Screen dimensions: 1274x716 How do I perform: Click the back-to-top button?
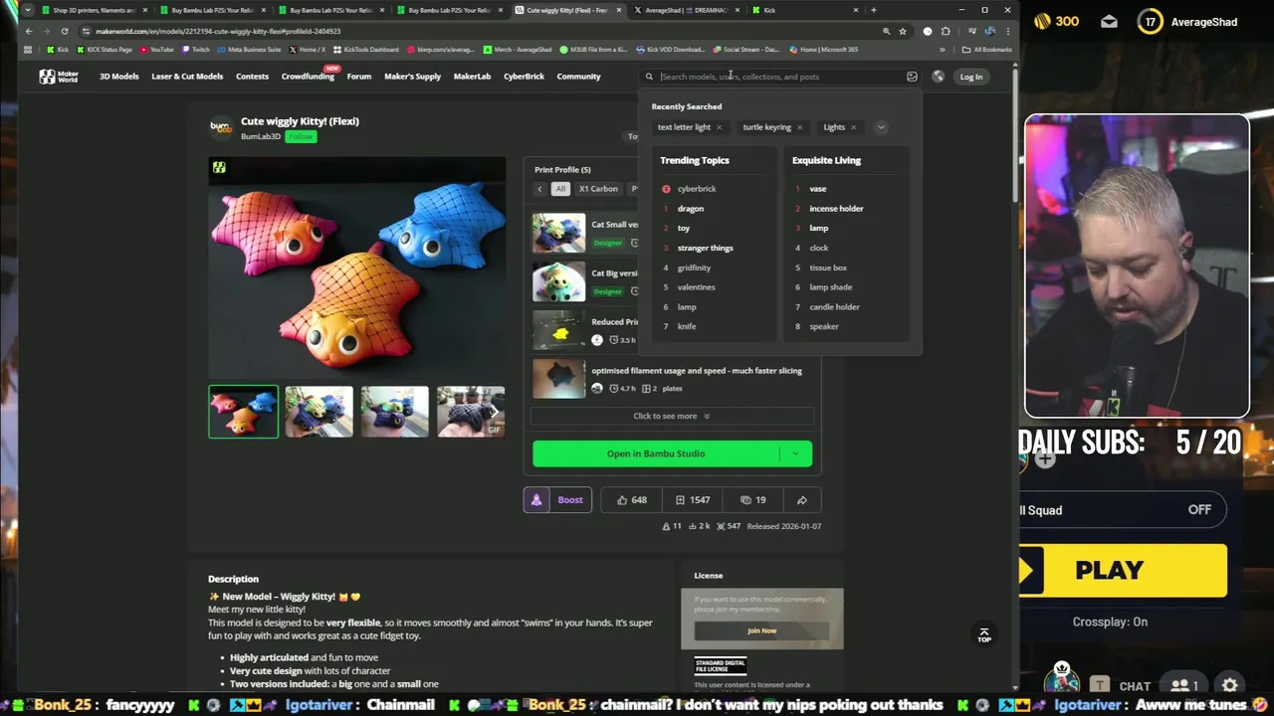[983, 634]
